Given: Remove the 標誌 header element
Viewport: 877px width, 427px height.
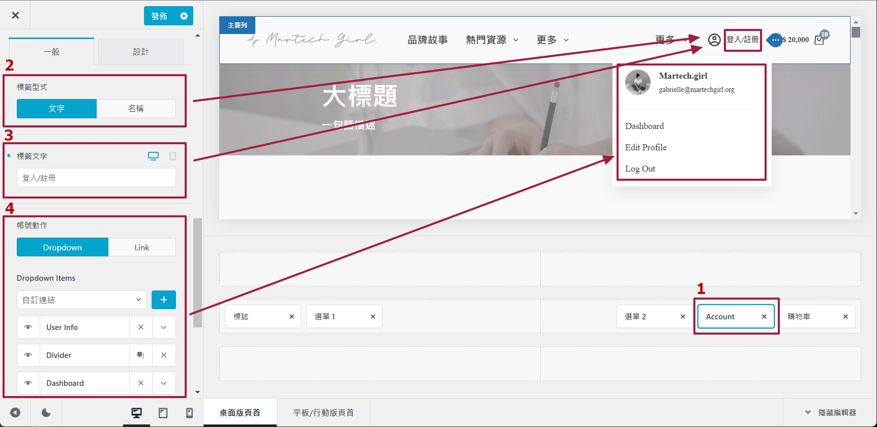Looking at the screenshot, I should (291, 316).
